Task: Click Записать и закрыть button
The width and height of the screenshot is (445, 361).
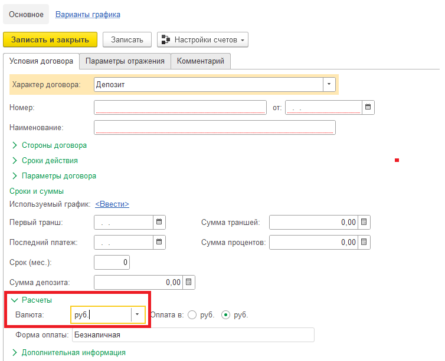Action: point(50,39)
